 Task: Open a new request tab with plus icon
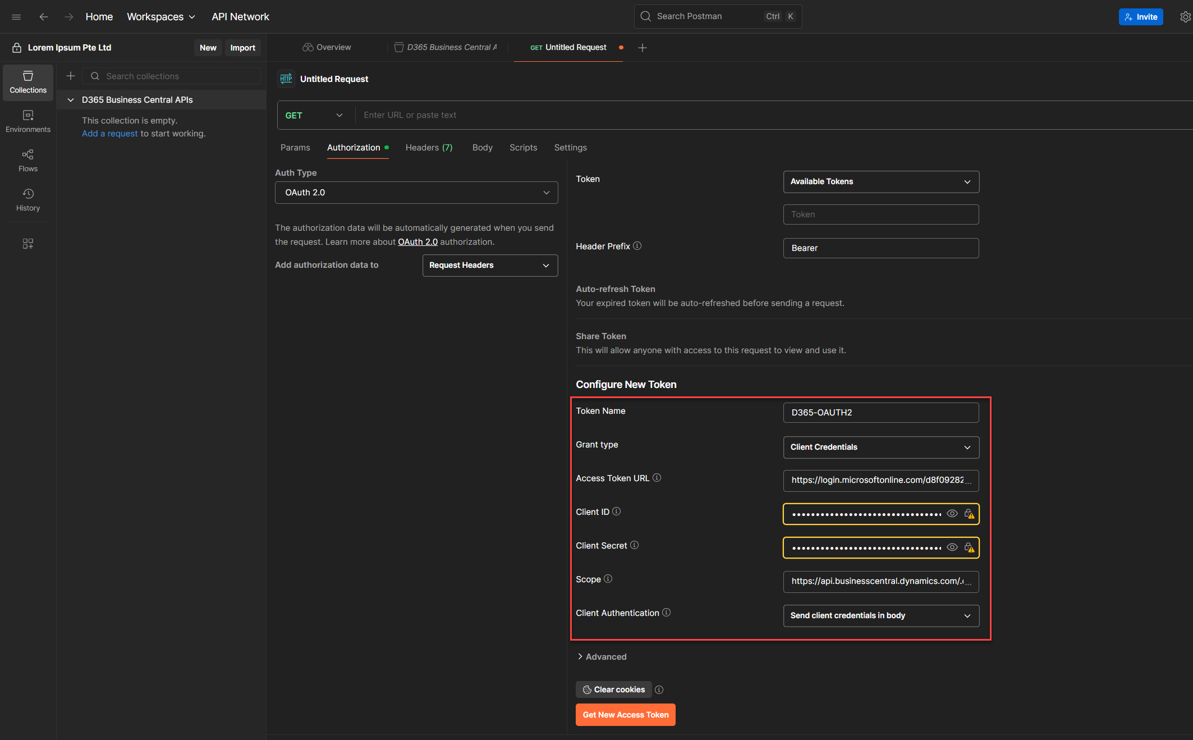[x=643, y=48]
